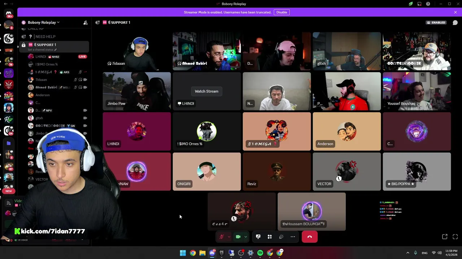Click the green leaf titlebar icon

(x=411, y=4)
